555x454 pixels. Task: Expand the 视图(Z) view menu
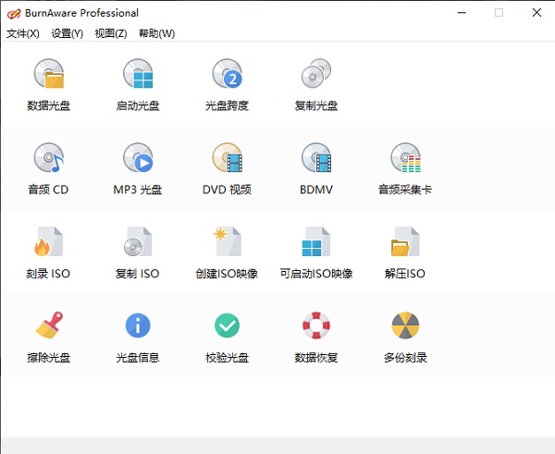click(110, 33)
